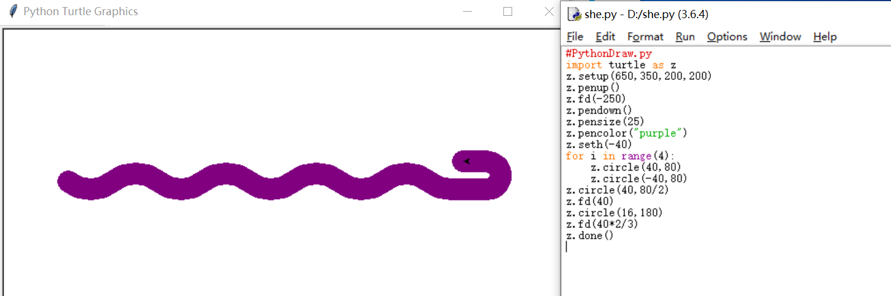Click the z.seth(-40) code line
The image size is (891, 296).
tap(599, 144)
